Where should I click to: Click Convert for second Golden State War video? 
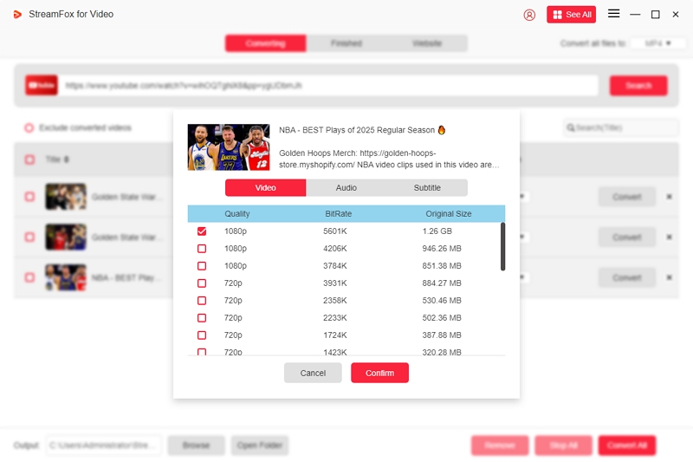(x=626, y=237)
